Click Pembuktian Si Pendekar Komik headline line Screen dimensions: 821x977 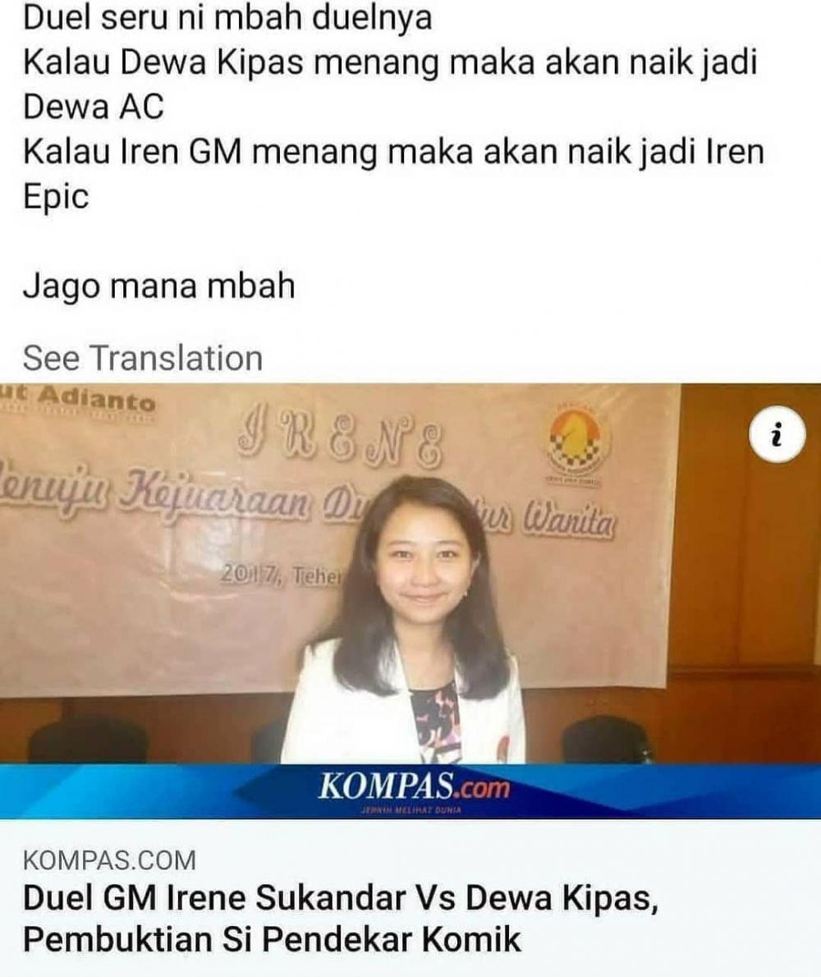272,939
